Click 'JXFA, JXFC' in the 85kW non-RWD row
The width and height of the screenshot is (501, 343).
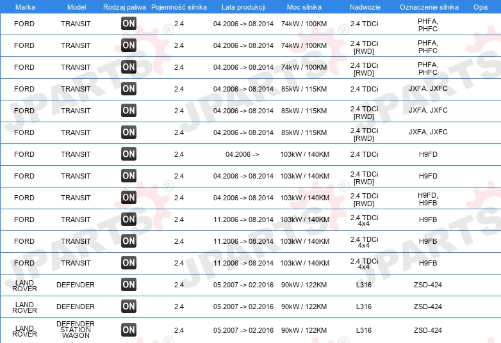pos(428,88)
